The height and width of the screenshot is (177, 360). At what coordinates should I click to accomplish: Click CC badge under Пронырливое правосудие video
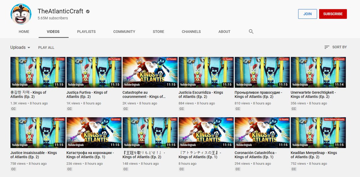[238, 109]
